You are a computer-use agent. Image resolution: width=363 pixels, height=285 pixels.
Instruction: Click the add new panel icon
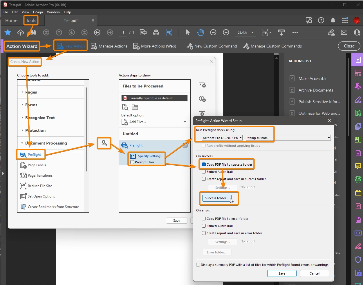coord(202,85)
